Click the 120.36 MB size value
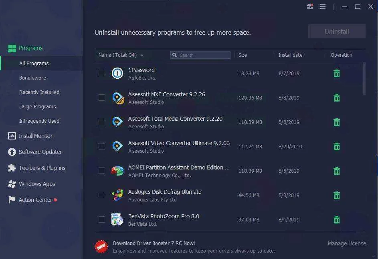This screenshot has width=378, height=259. point(250,98)
